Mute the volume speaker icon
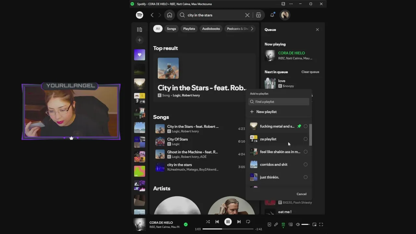Viewport: 416px width, 234px height. tap(298, 224)
